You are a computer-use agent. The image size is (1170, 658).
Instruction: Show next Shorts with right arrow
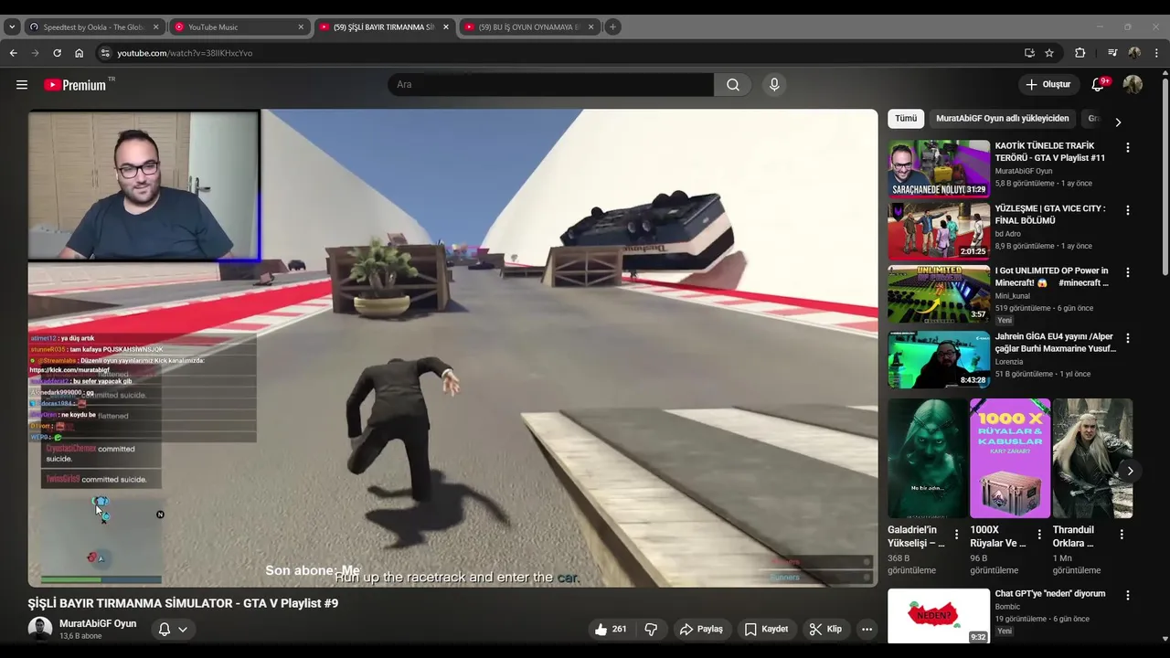(x=1130, y=472)
